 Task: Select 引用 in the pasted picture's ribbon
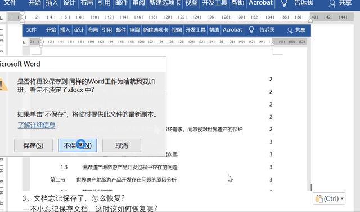[107, 30]
